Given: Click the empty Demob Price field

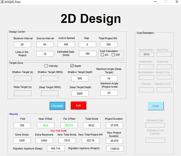Looking at the screenshot, I should pyautogui.click(x=164, y=77).
